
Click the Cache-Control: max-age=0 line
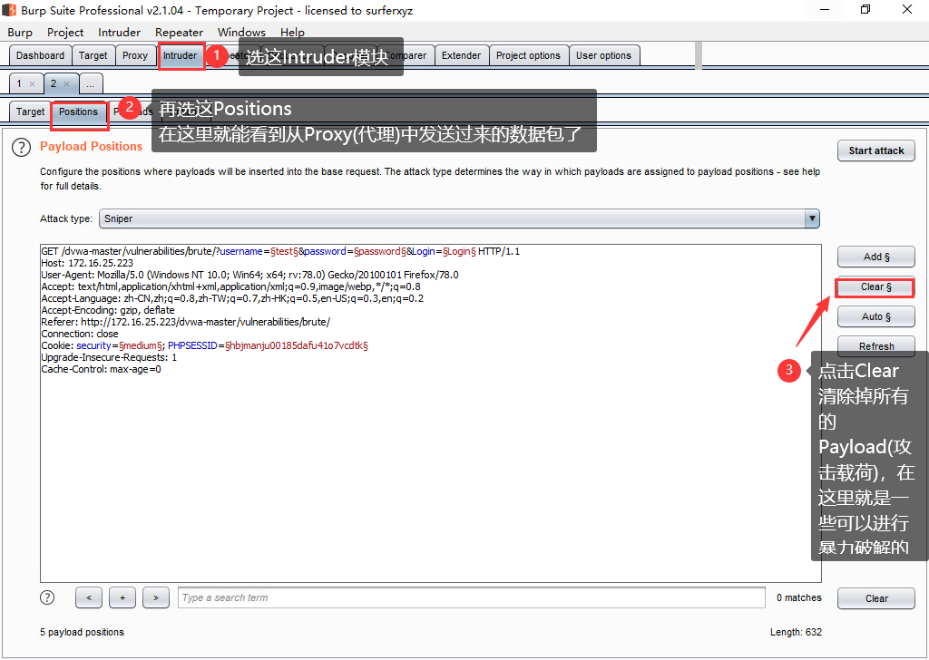(x=101, y=369)
